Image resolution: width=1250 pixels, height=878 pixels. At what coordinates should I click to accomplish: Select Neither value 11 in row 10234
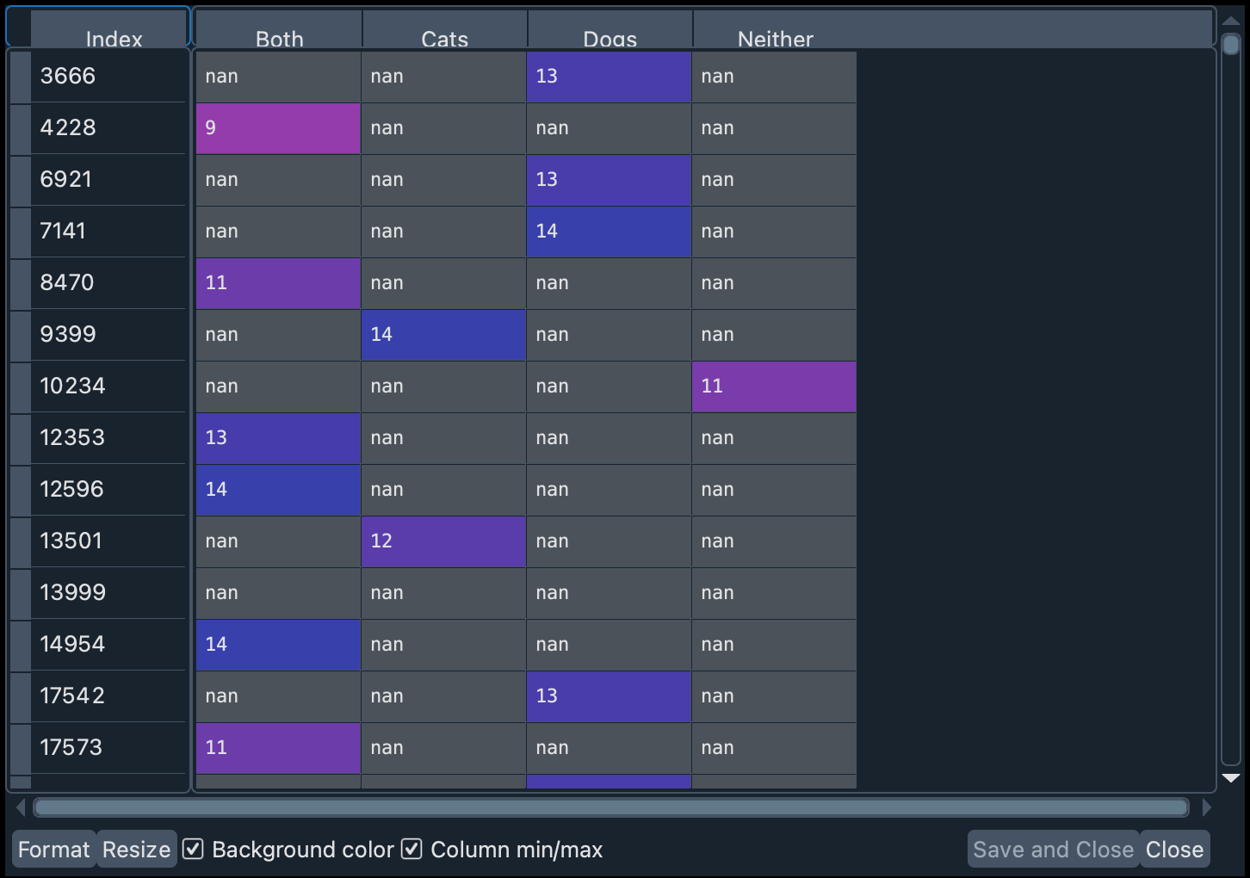(773, 386)
